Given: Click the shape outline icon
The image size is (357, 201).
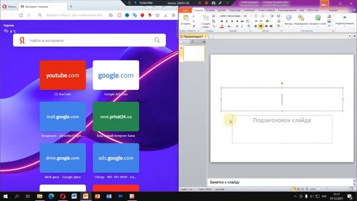Looking at the screenshot, I should click(330, 21).
